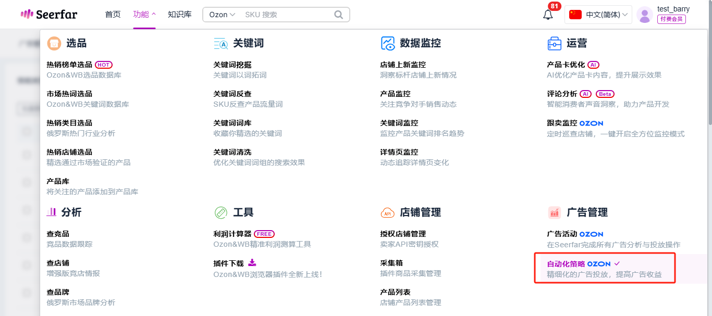The height and width of the screenshot is (316, 712).
Task: Select 自动化策略 under 广告管理
Action: coord(566,263)
